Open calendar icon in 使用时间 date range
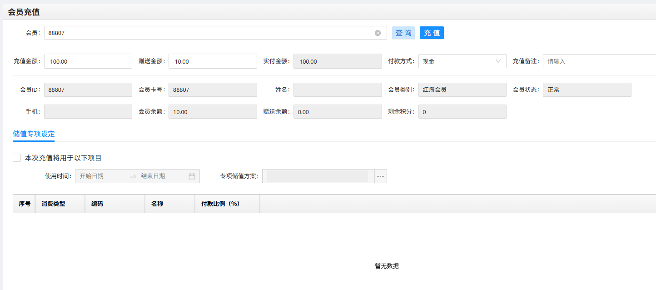Viewport: 656px width, 290px height. point(192,176)
